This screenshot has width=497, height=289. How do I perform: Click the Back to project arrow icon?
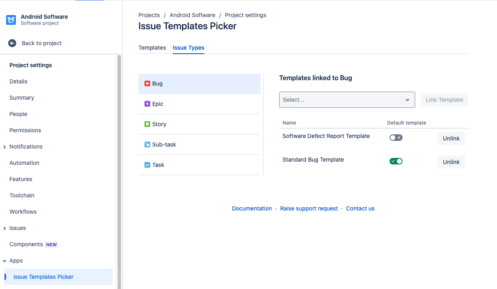tap(12, 43)
